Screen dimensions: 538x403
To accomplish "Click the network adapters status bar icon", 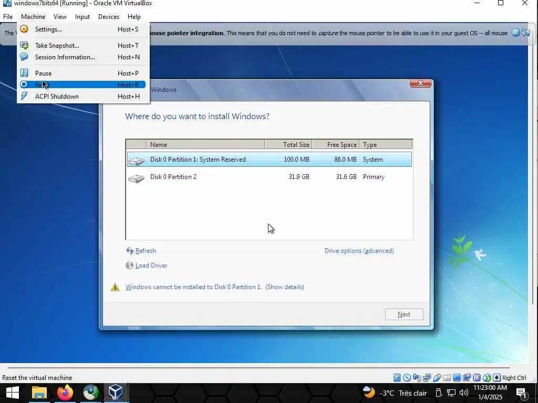I will click(427, 378).
